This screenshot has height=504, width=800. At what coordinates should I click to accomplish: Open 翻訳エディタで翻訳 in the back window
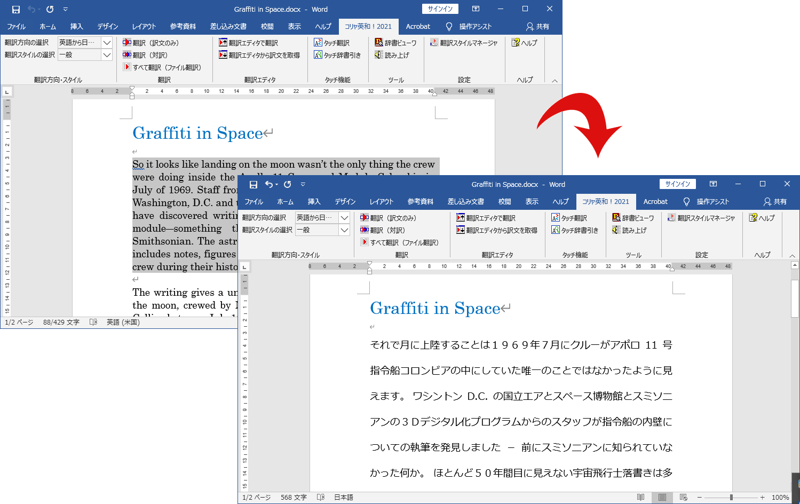click(248, 43)
